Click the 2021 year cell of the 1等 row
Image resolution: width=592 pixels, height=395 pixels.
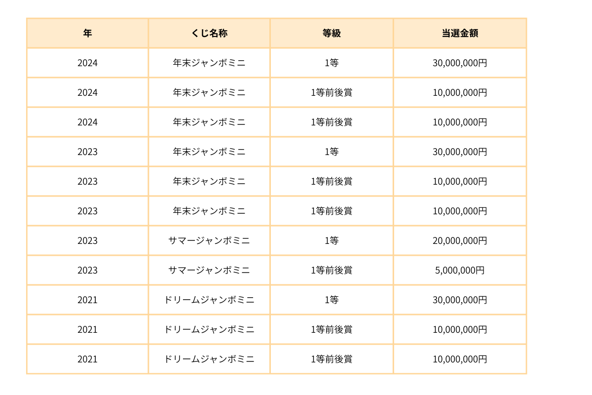(87, 300)
